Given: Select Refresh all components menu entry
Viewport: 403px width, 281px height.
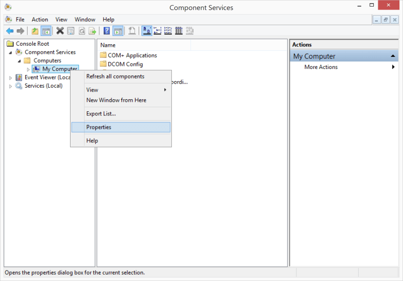Looking at the screenshot, I should coord(115,77).
